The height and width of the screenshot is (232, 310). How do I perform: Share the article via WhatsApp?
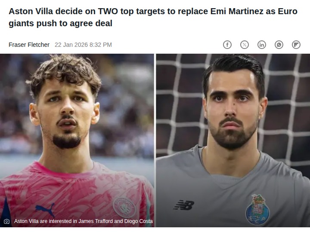pyautogui.click(x=279, y=45)
